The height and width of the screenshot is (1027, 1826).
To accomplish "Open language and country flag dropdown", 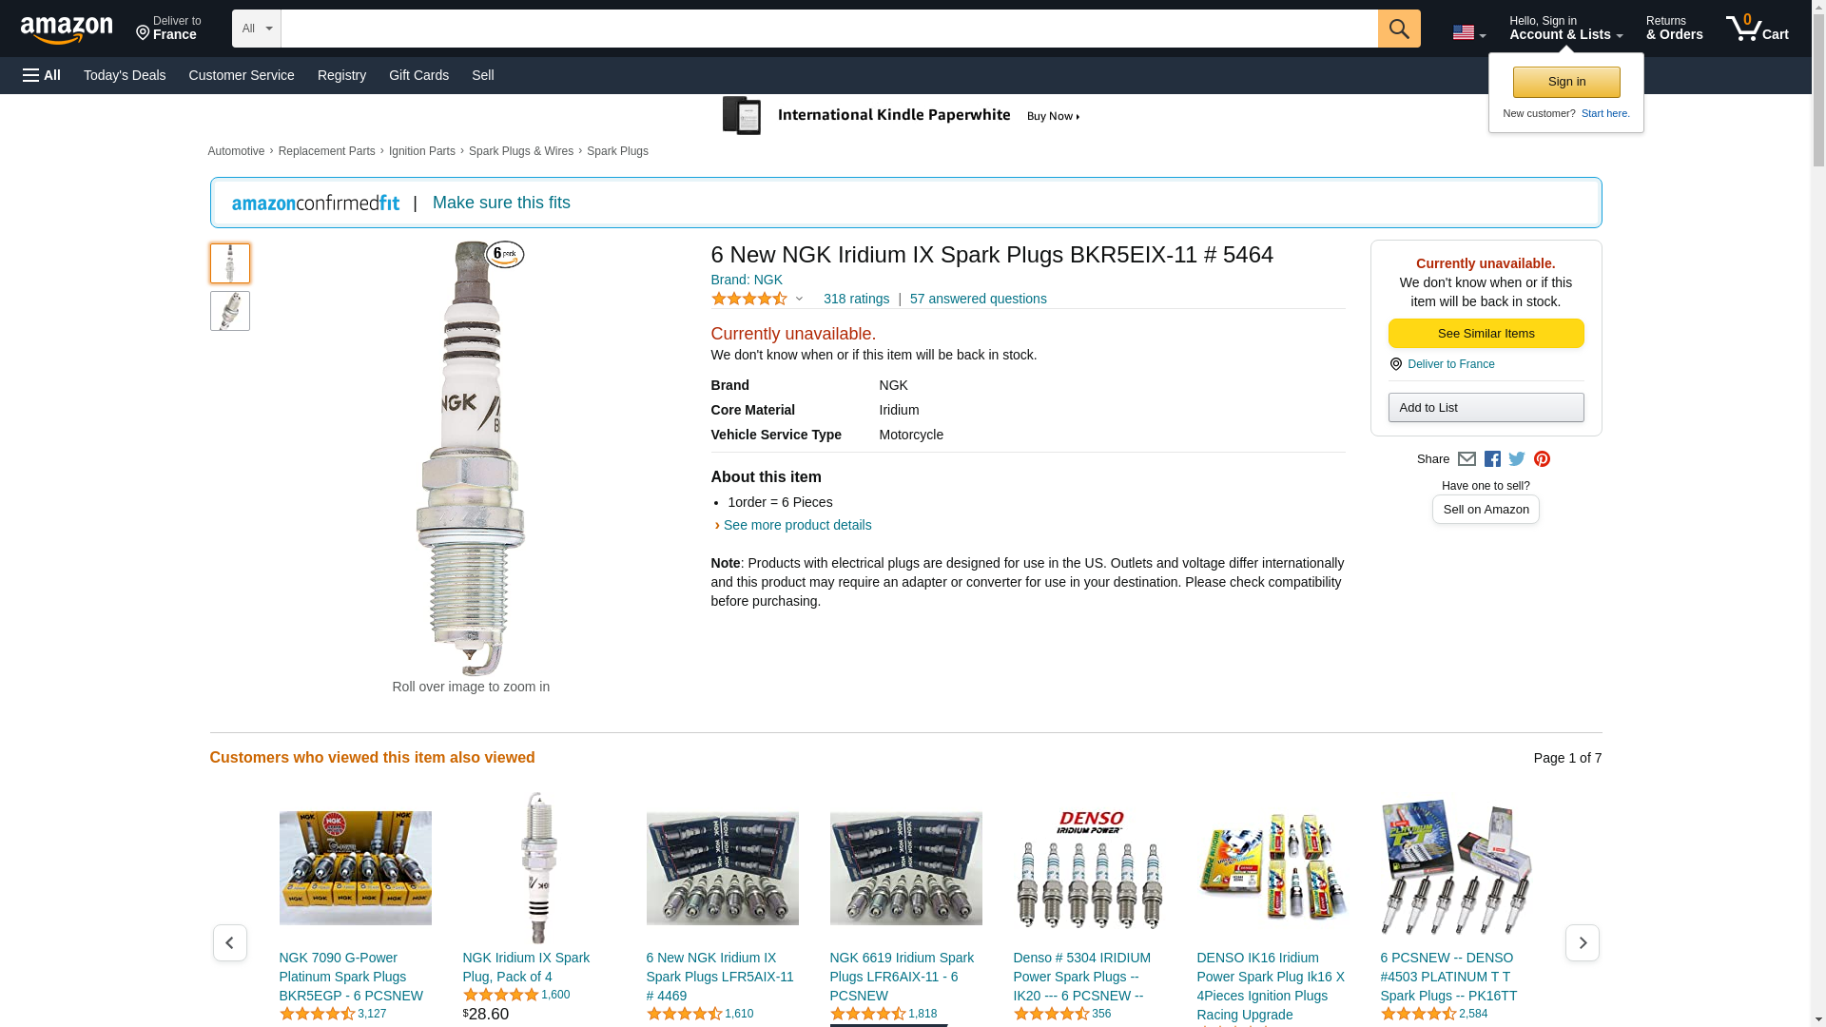I will (x=1468, y=32).
